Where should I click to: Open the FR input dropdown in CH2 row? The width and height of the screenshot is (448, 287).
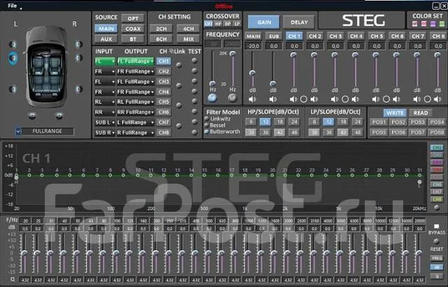pos(105,71)
